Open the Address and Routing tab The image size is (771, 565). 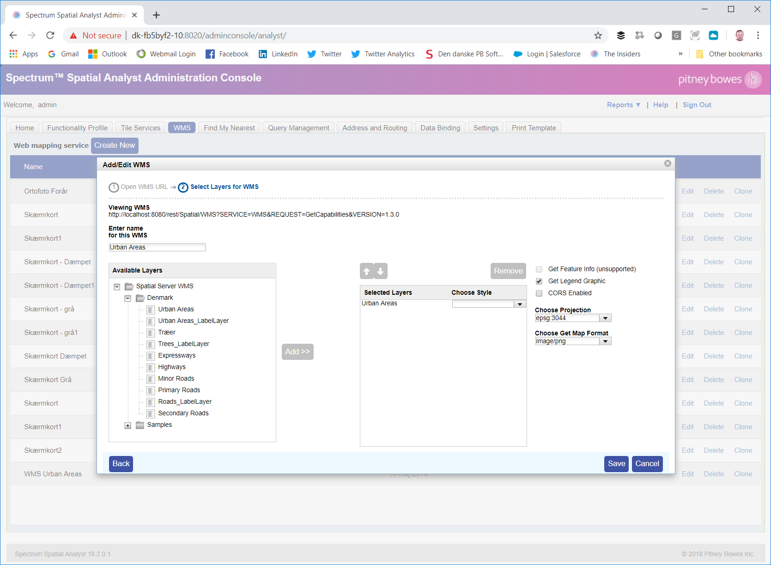click(x=375, y=128)
